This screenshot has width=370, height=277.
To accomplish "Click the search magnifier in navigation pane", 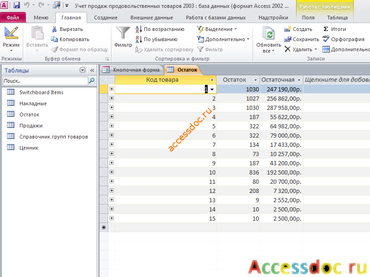I will [x=92, y=81].
